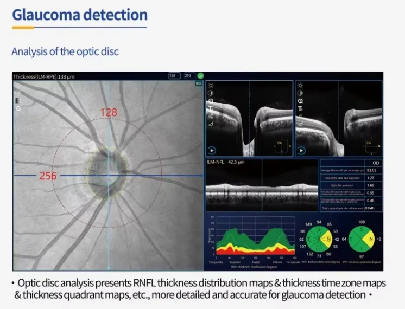Click 109 superior quadrant value
Viewport: 405px width, 309px height.
362,222
